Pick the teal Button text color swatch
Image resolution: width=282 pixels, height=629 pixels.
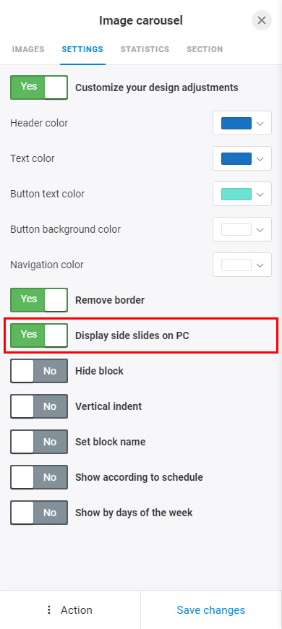236,194
